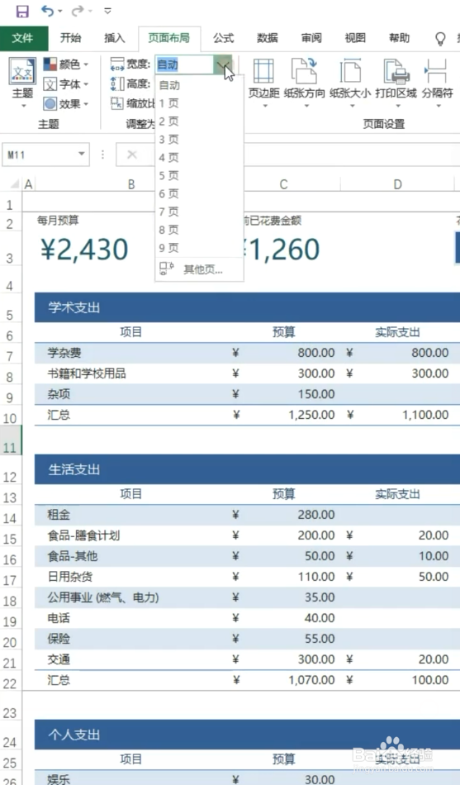Click the 租金 cell
460x785 pixels.
[x=59, y=515]
